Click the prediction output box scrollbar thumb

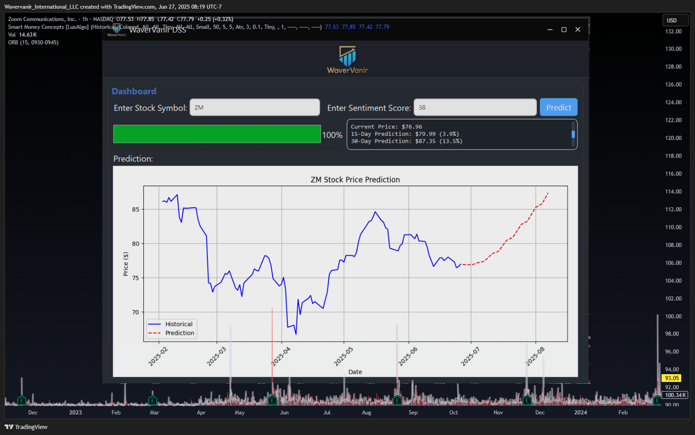tap(573, 134)
